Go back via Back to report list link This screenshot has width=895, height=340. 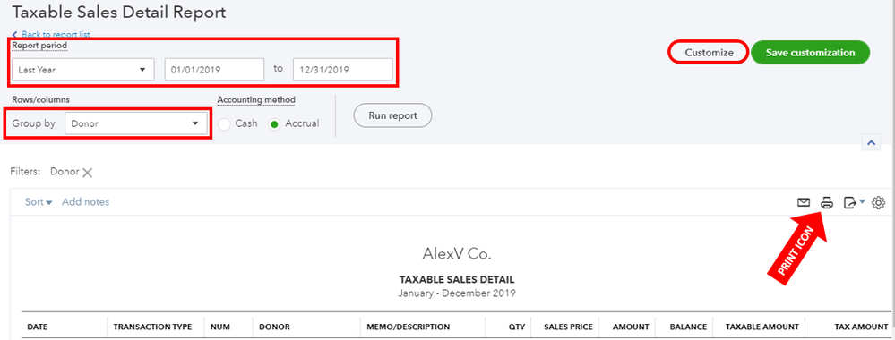click(x=51, y=34)
